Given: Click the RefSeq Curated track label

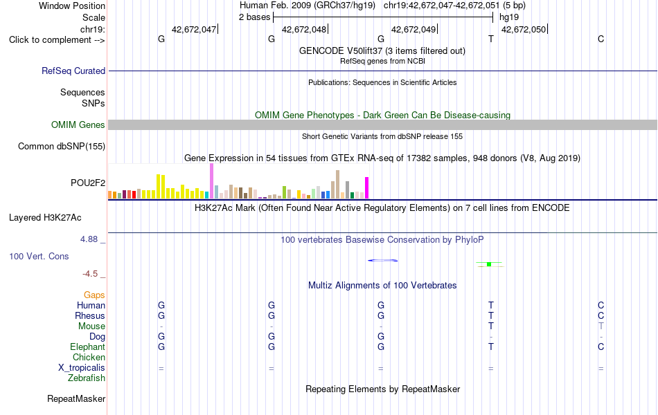Looking at the screenshot, I should click(73, 71).
